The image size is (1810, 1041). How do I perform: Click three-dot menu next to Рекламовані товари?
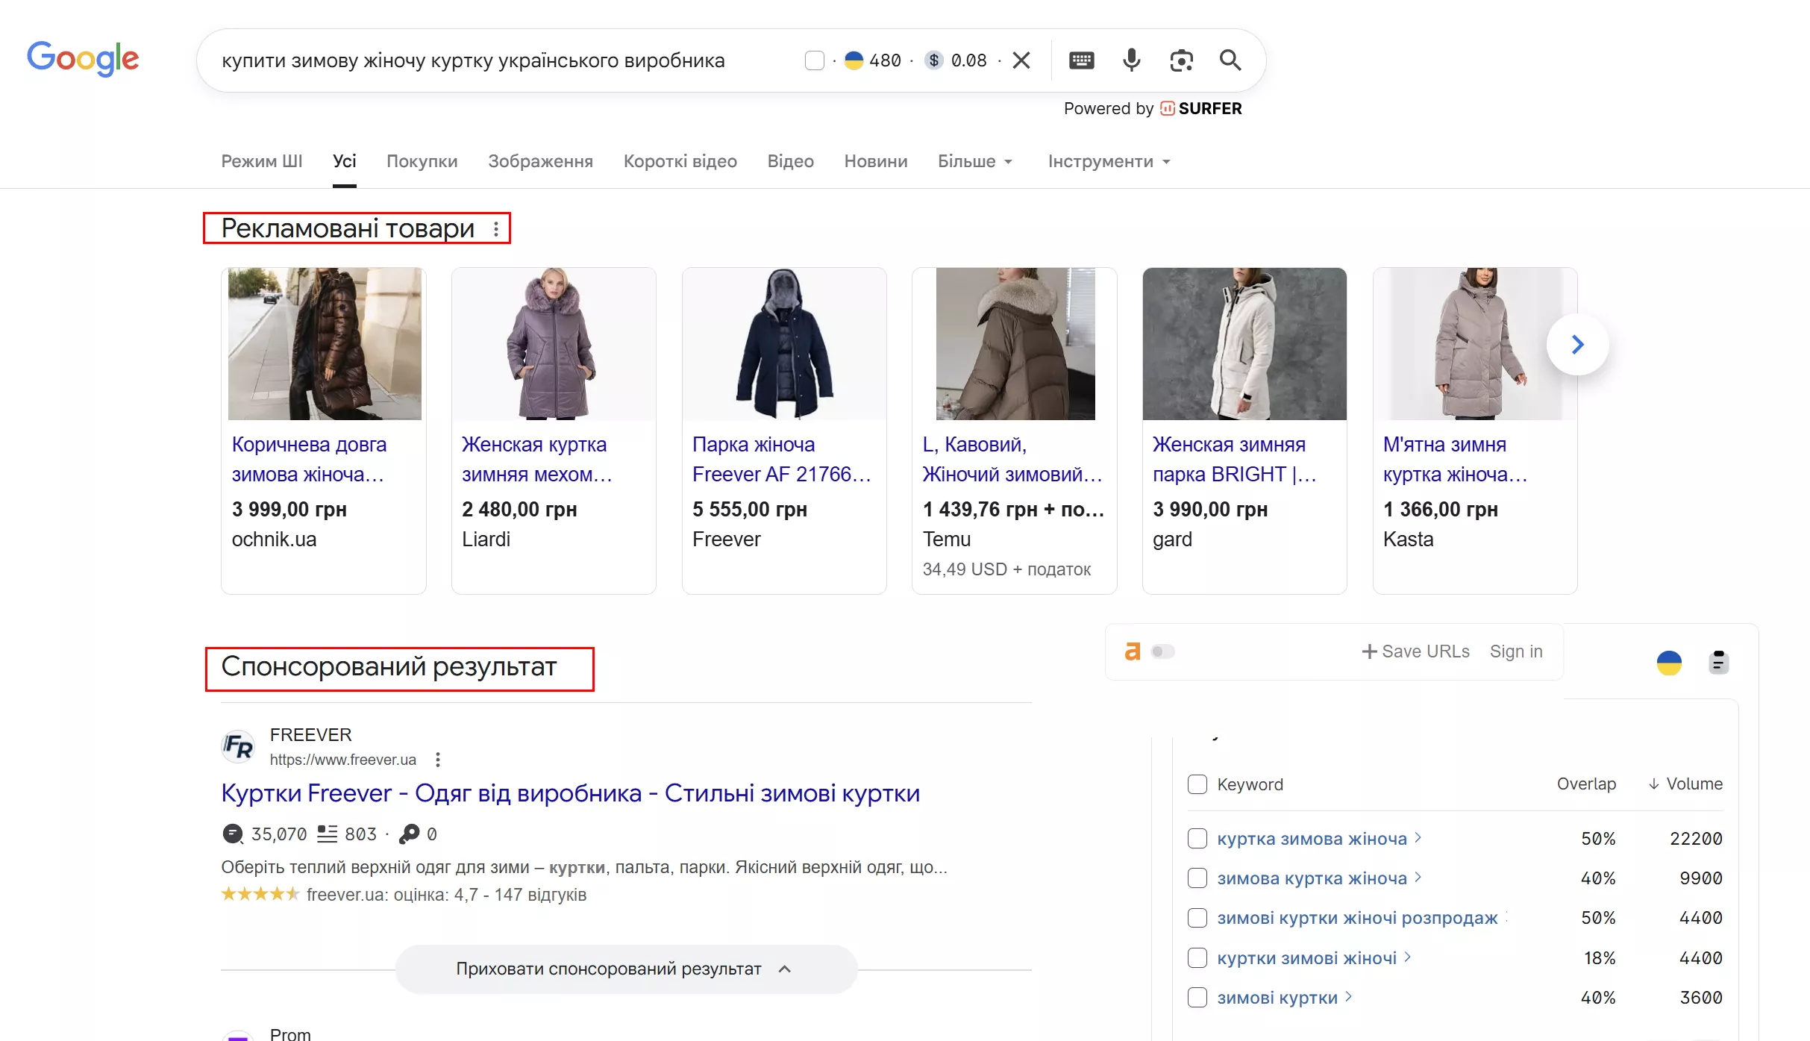coord(496,229)
